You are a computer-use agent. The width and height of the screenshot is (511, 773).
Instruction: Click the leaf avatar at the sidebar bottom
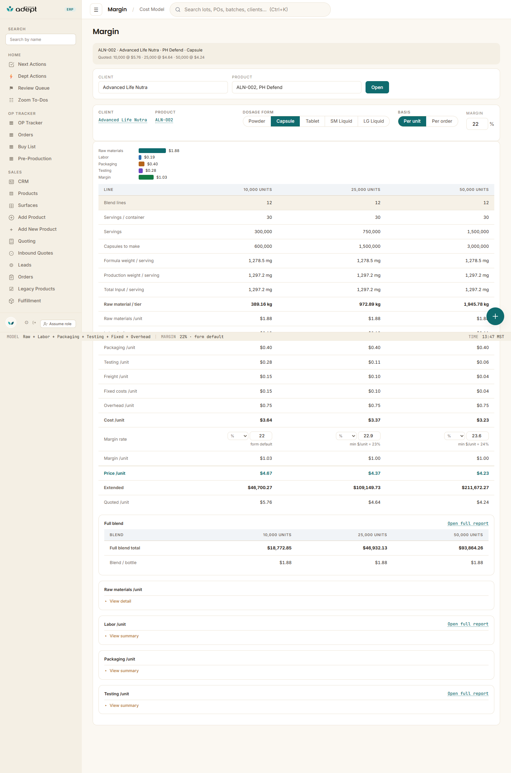coord(11,323)
